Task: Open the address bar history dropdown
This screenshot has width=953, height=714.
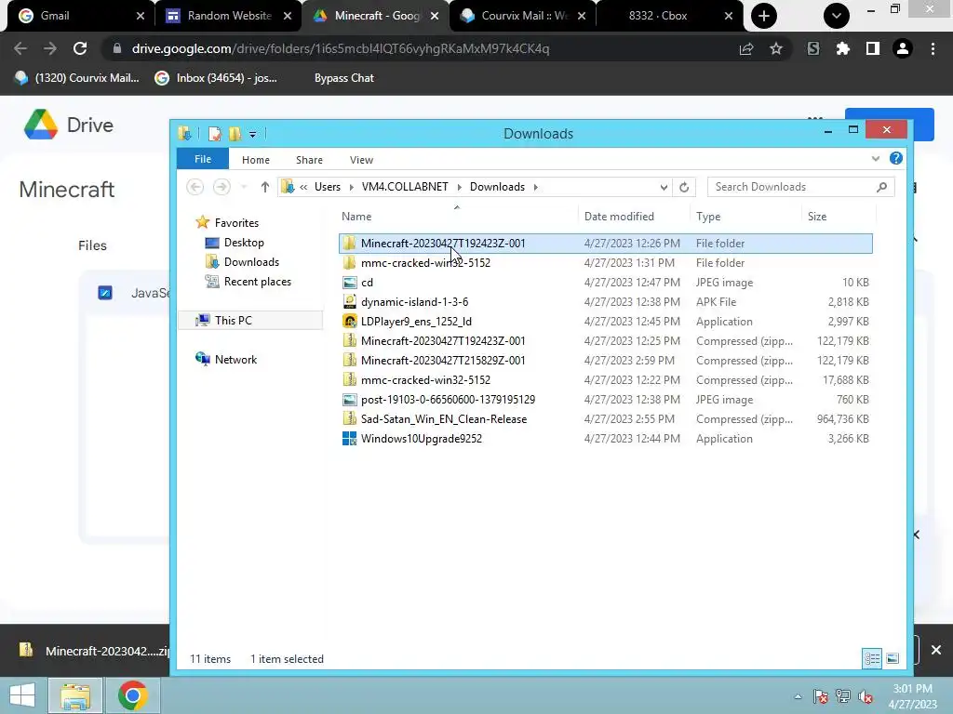Action: coord(664,187)
